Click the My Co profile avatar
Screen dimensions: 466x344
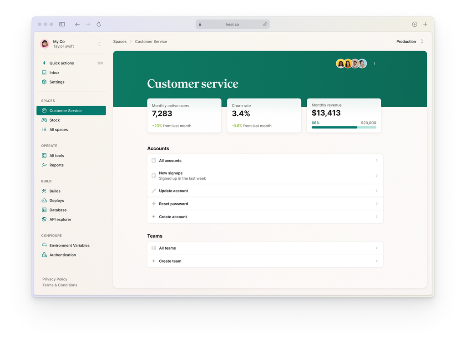point(45,44)
